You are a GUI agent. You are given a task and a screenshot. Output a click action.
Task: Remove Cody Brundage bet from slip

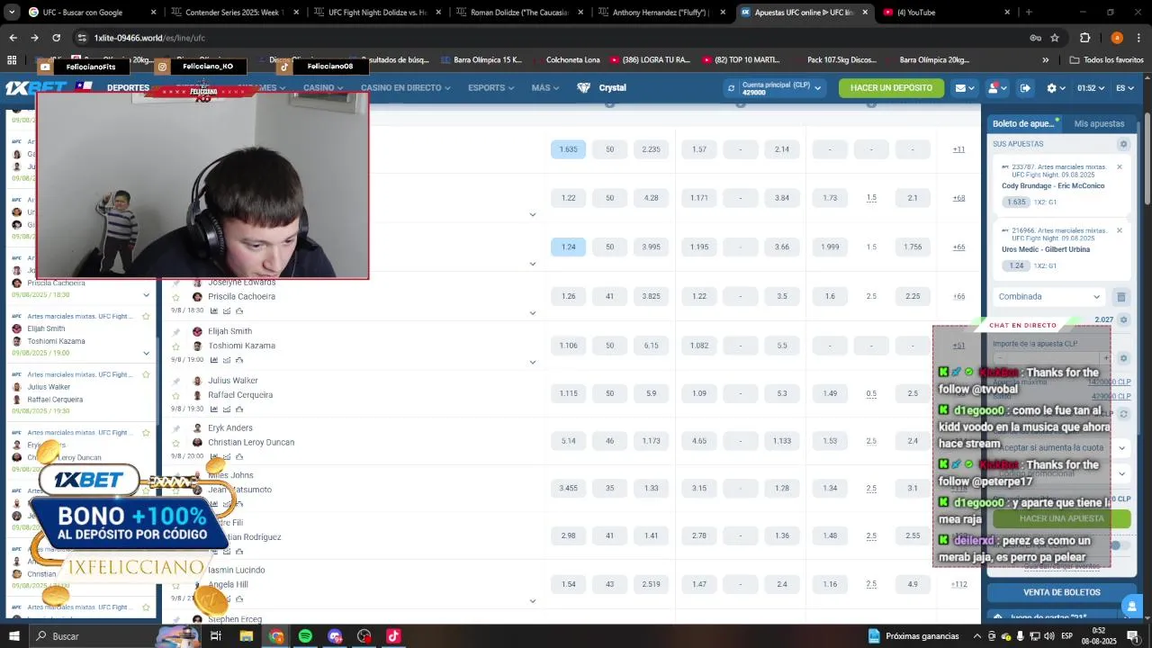tap(1120, 166)
